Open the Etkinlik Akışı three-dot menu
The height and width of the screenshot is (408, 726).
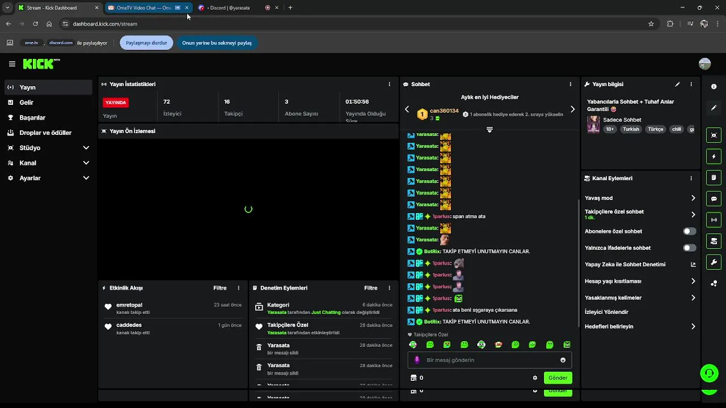(x=238, y=288)
